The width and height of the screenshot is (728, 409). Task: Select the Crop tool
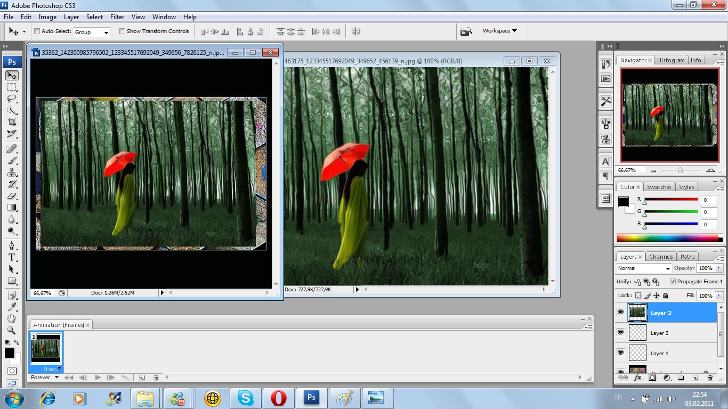pyautogui.click(x=12, y=122)
